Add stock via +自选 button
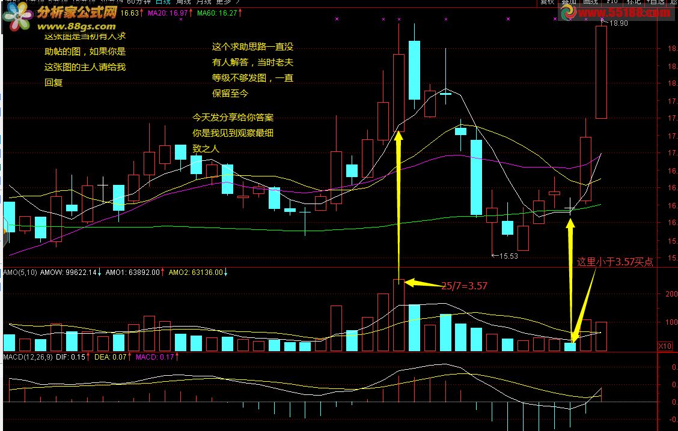This screenshot has width=678, height=431. [655, 2]
